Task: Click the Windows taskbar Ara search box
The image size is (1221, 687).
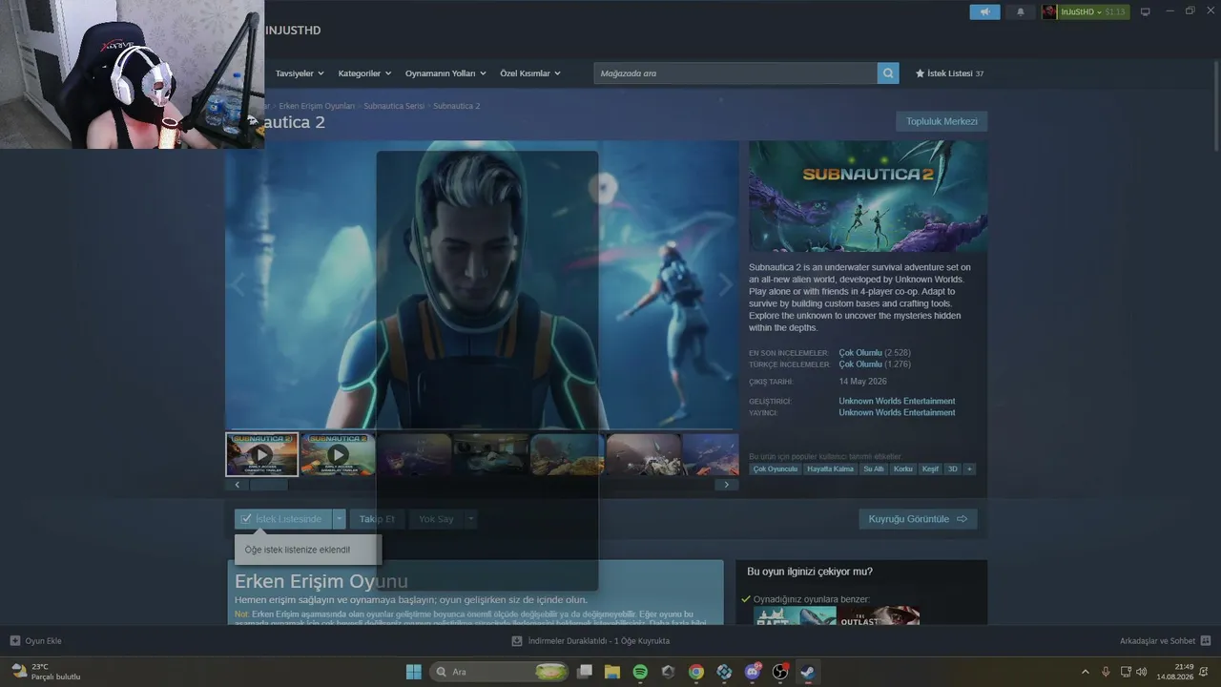Action: point(500,672)
